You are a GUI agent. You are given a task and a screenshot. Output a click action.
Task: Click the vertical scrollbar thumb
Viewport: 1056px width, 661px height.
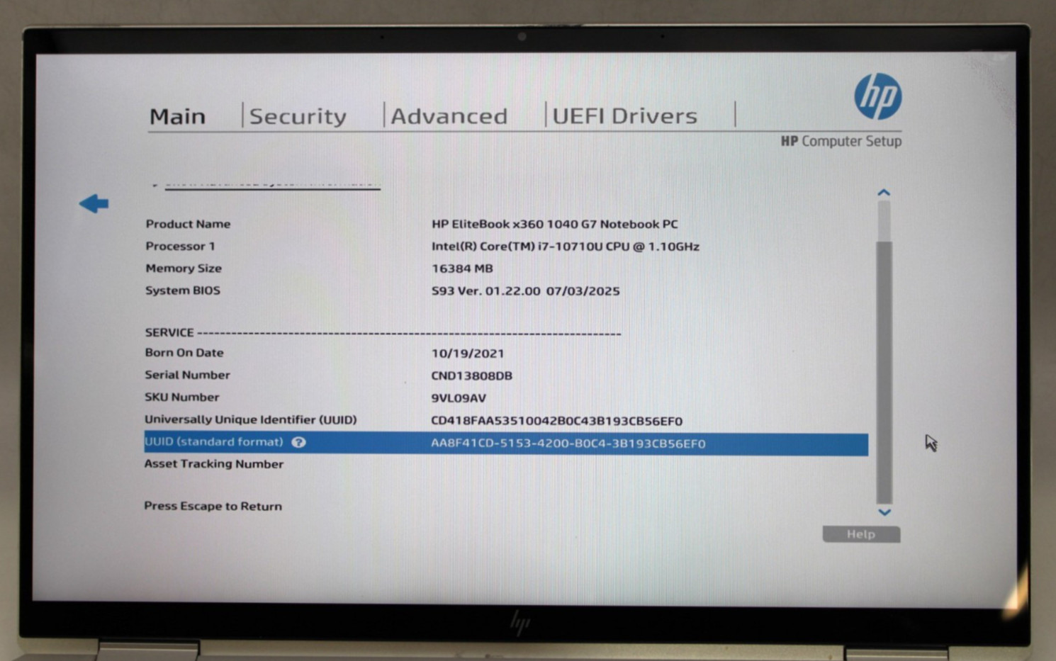[x=884, y=372]
